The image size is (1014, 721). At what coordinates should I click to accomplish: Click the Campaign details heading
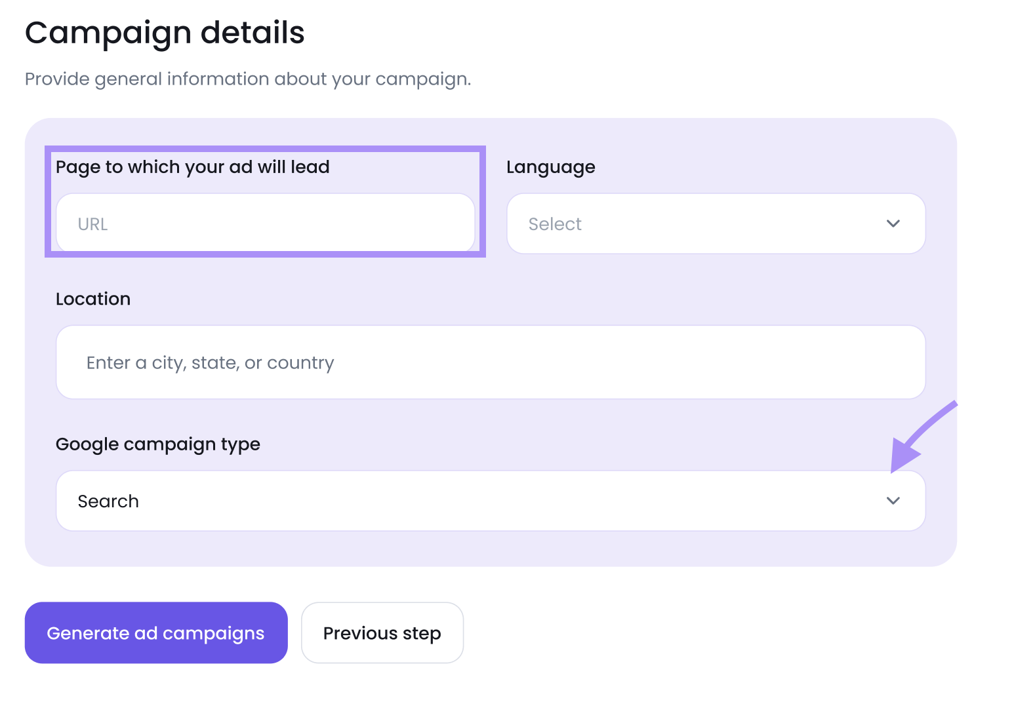click(165, 33)
